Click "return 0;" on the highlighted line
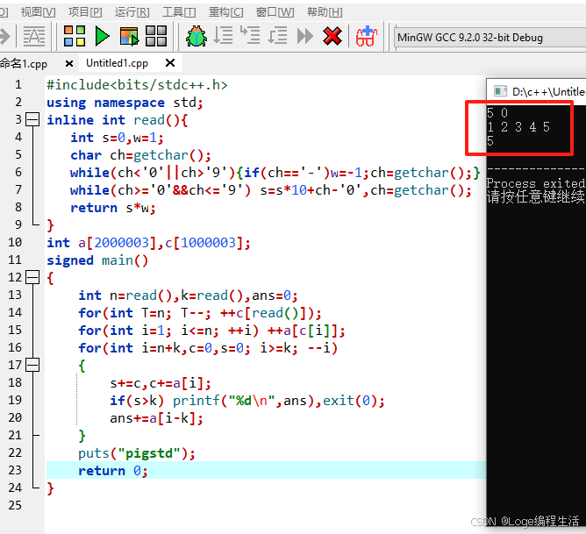The image size is (586, 534). pyautogui.click(x=113, y=471)
